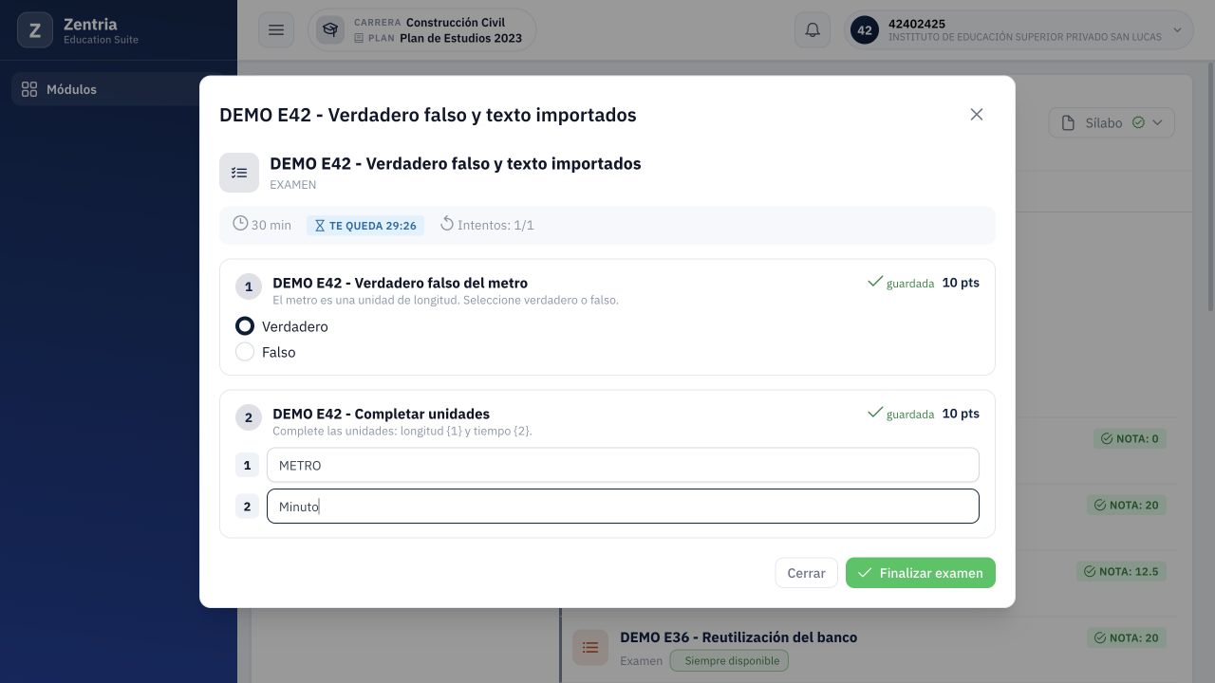Click the Zentria logo icon
Viewport: 1215px width, 683px height.
pyautogui.click(x=35, y=30)
